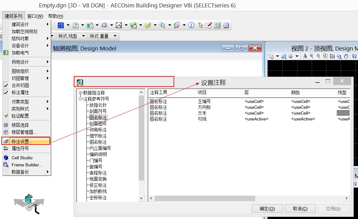The height and width of the screenshot is (219, 358).
Task: Click Walk footprints icon in View 2
Action: (354, 56)
